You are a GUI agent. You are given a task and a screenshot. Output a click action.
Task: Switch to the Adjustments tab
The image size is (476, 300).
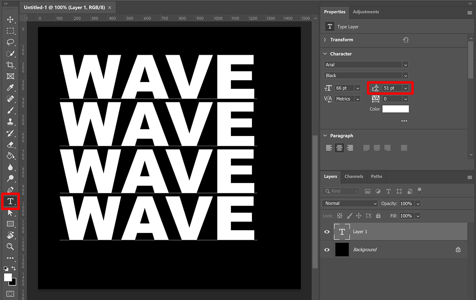pyautogui.click(x=366, y=12)
